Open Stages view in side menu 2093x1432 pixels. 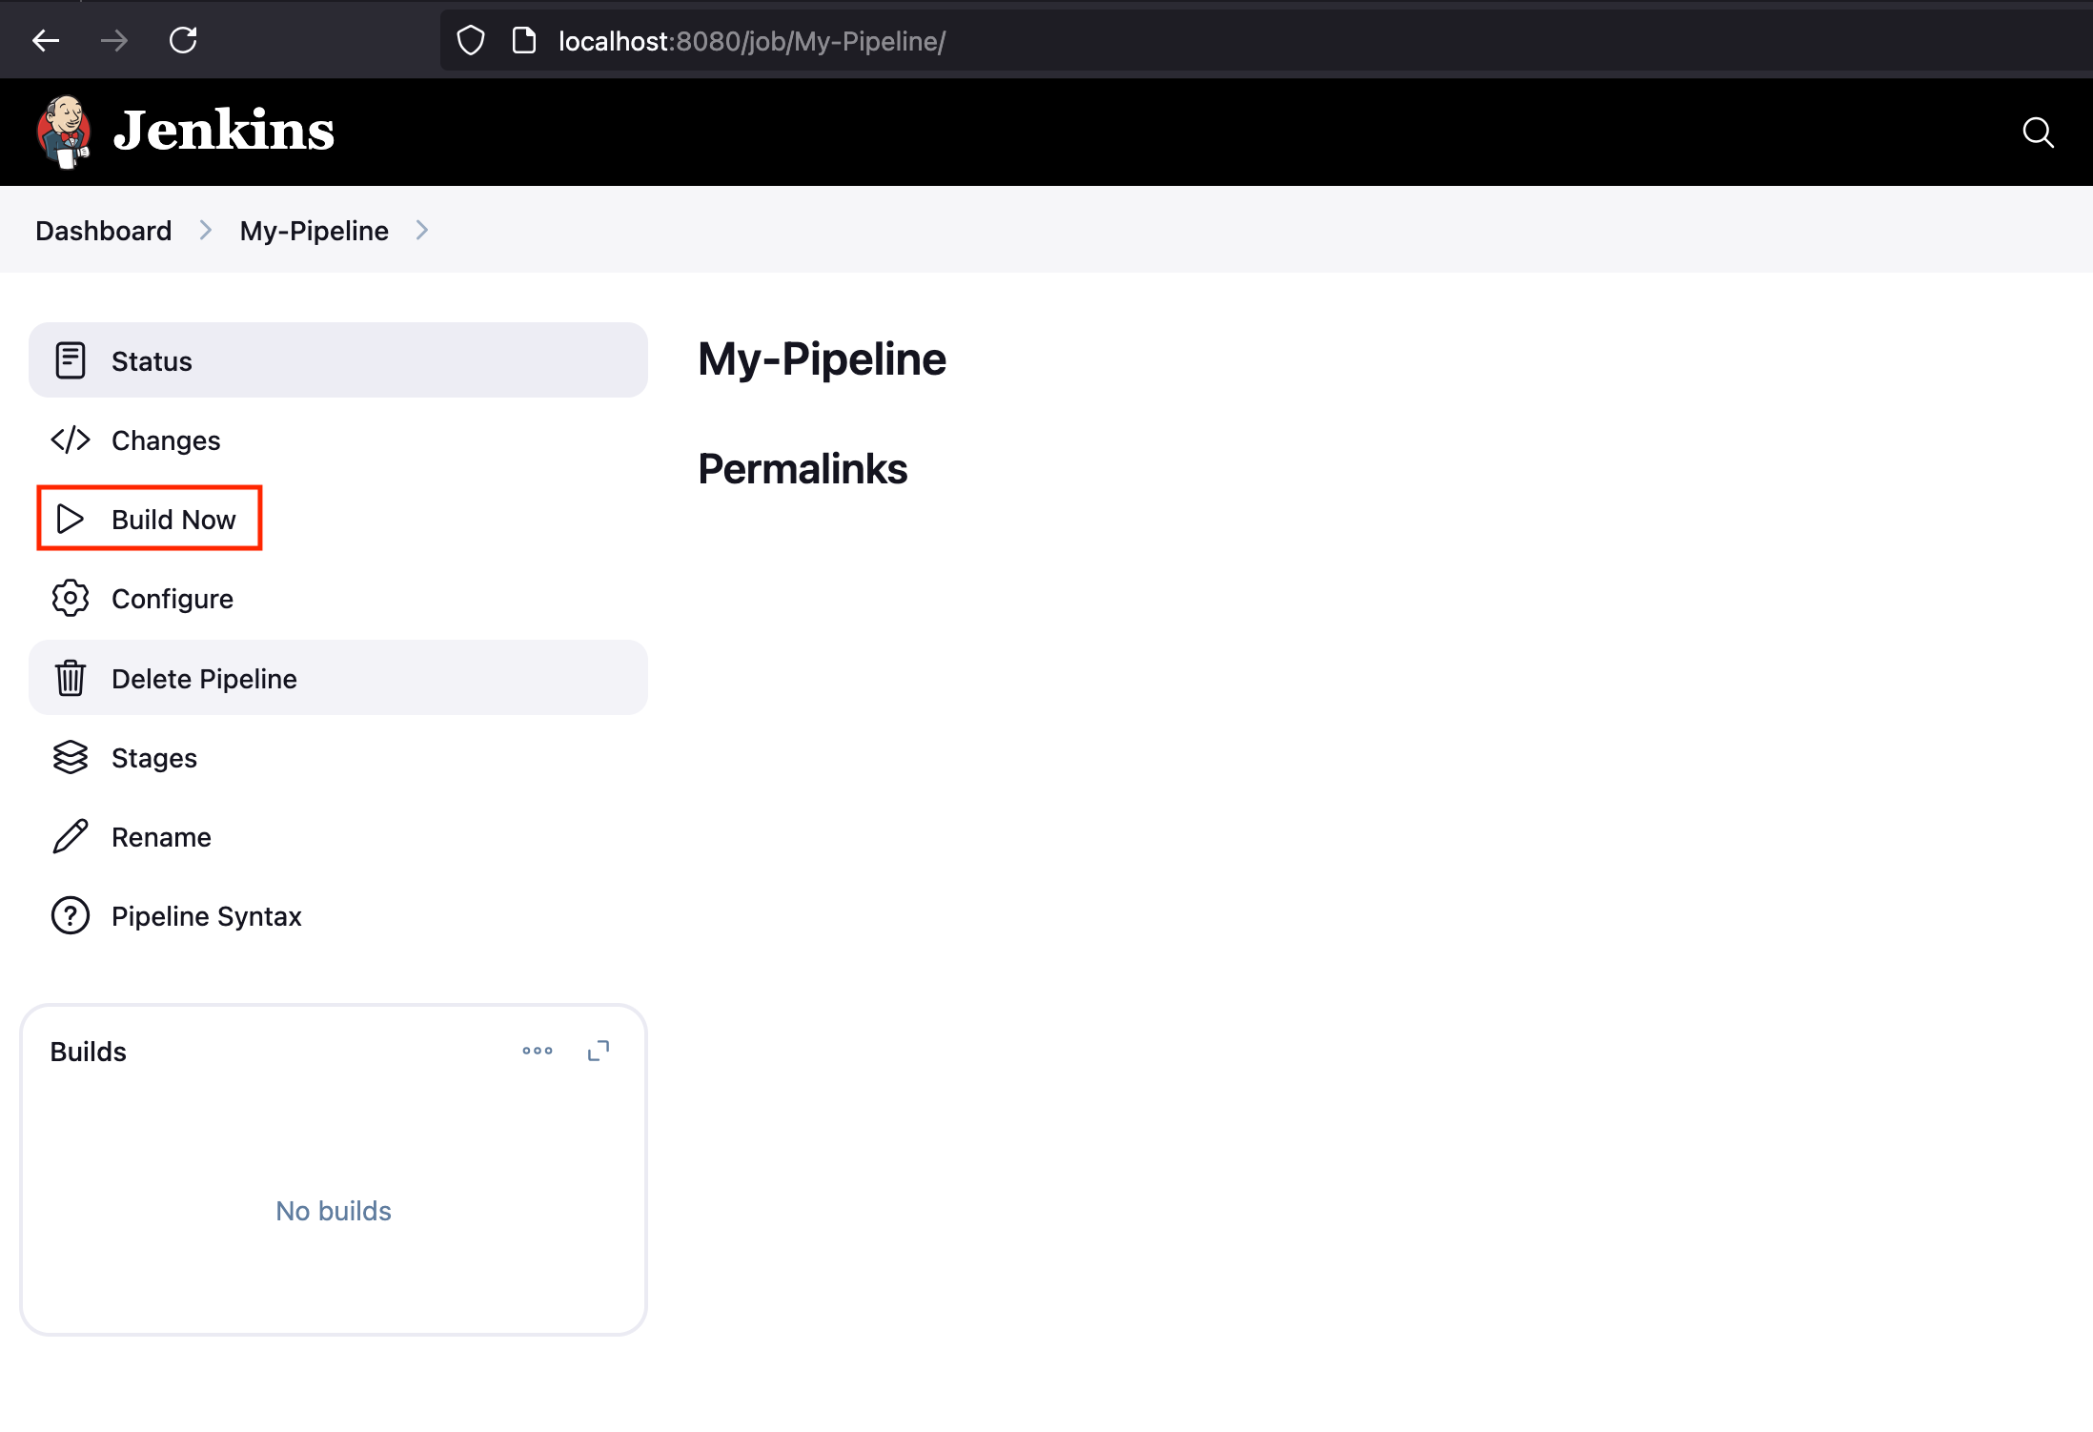(338, 757)
